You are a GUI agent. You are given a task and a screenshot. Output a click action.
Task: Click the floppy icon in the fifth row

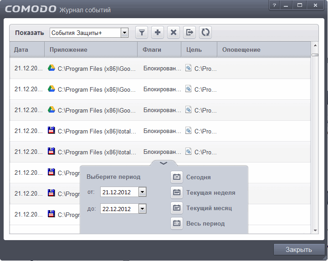51,151
